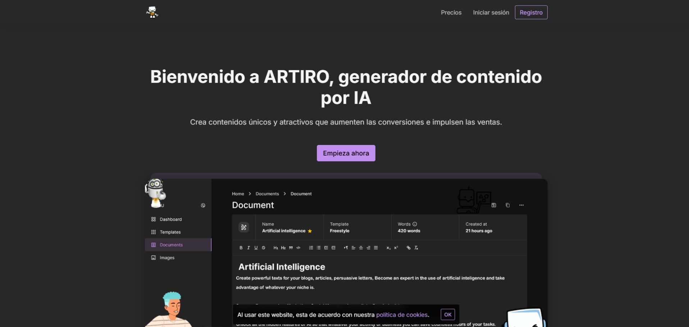Create a numbered list
Screen dimensions: 689x327
[x=311, y=248]
